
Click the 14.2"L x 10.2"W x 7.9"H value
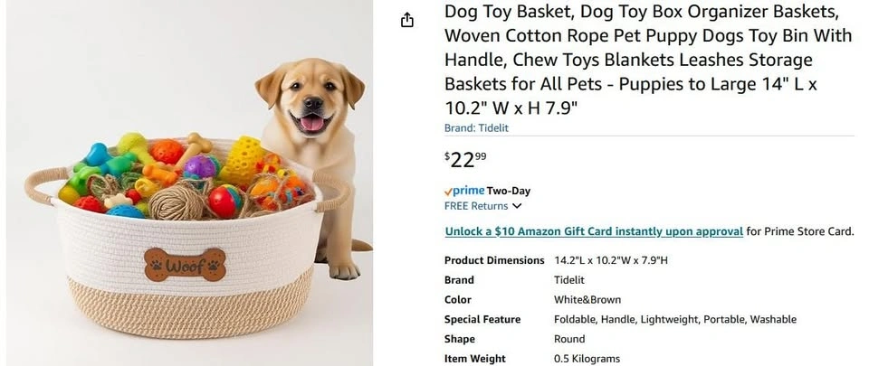click(x=611, y=260)
